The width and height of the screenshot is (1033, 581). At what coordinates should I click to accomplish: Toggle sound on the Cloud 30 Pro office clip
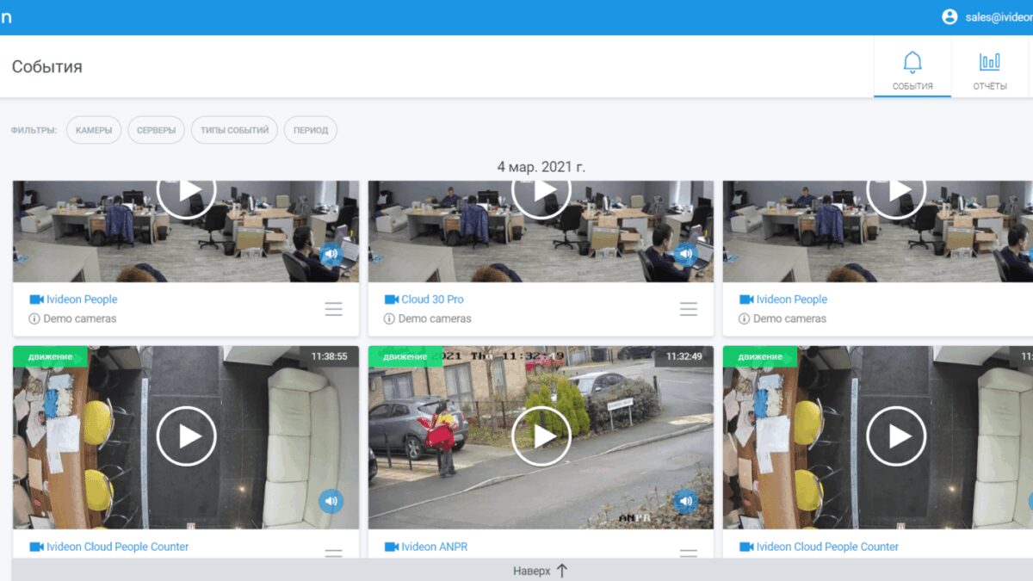coord(685,254)
